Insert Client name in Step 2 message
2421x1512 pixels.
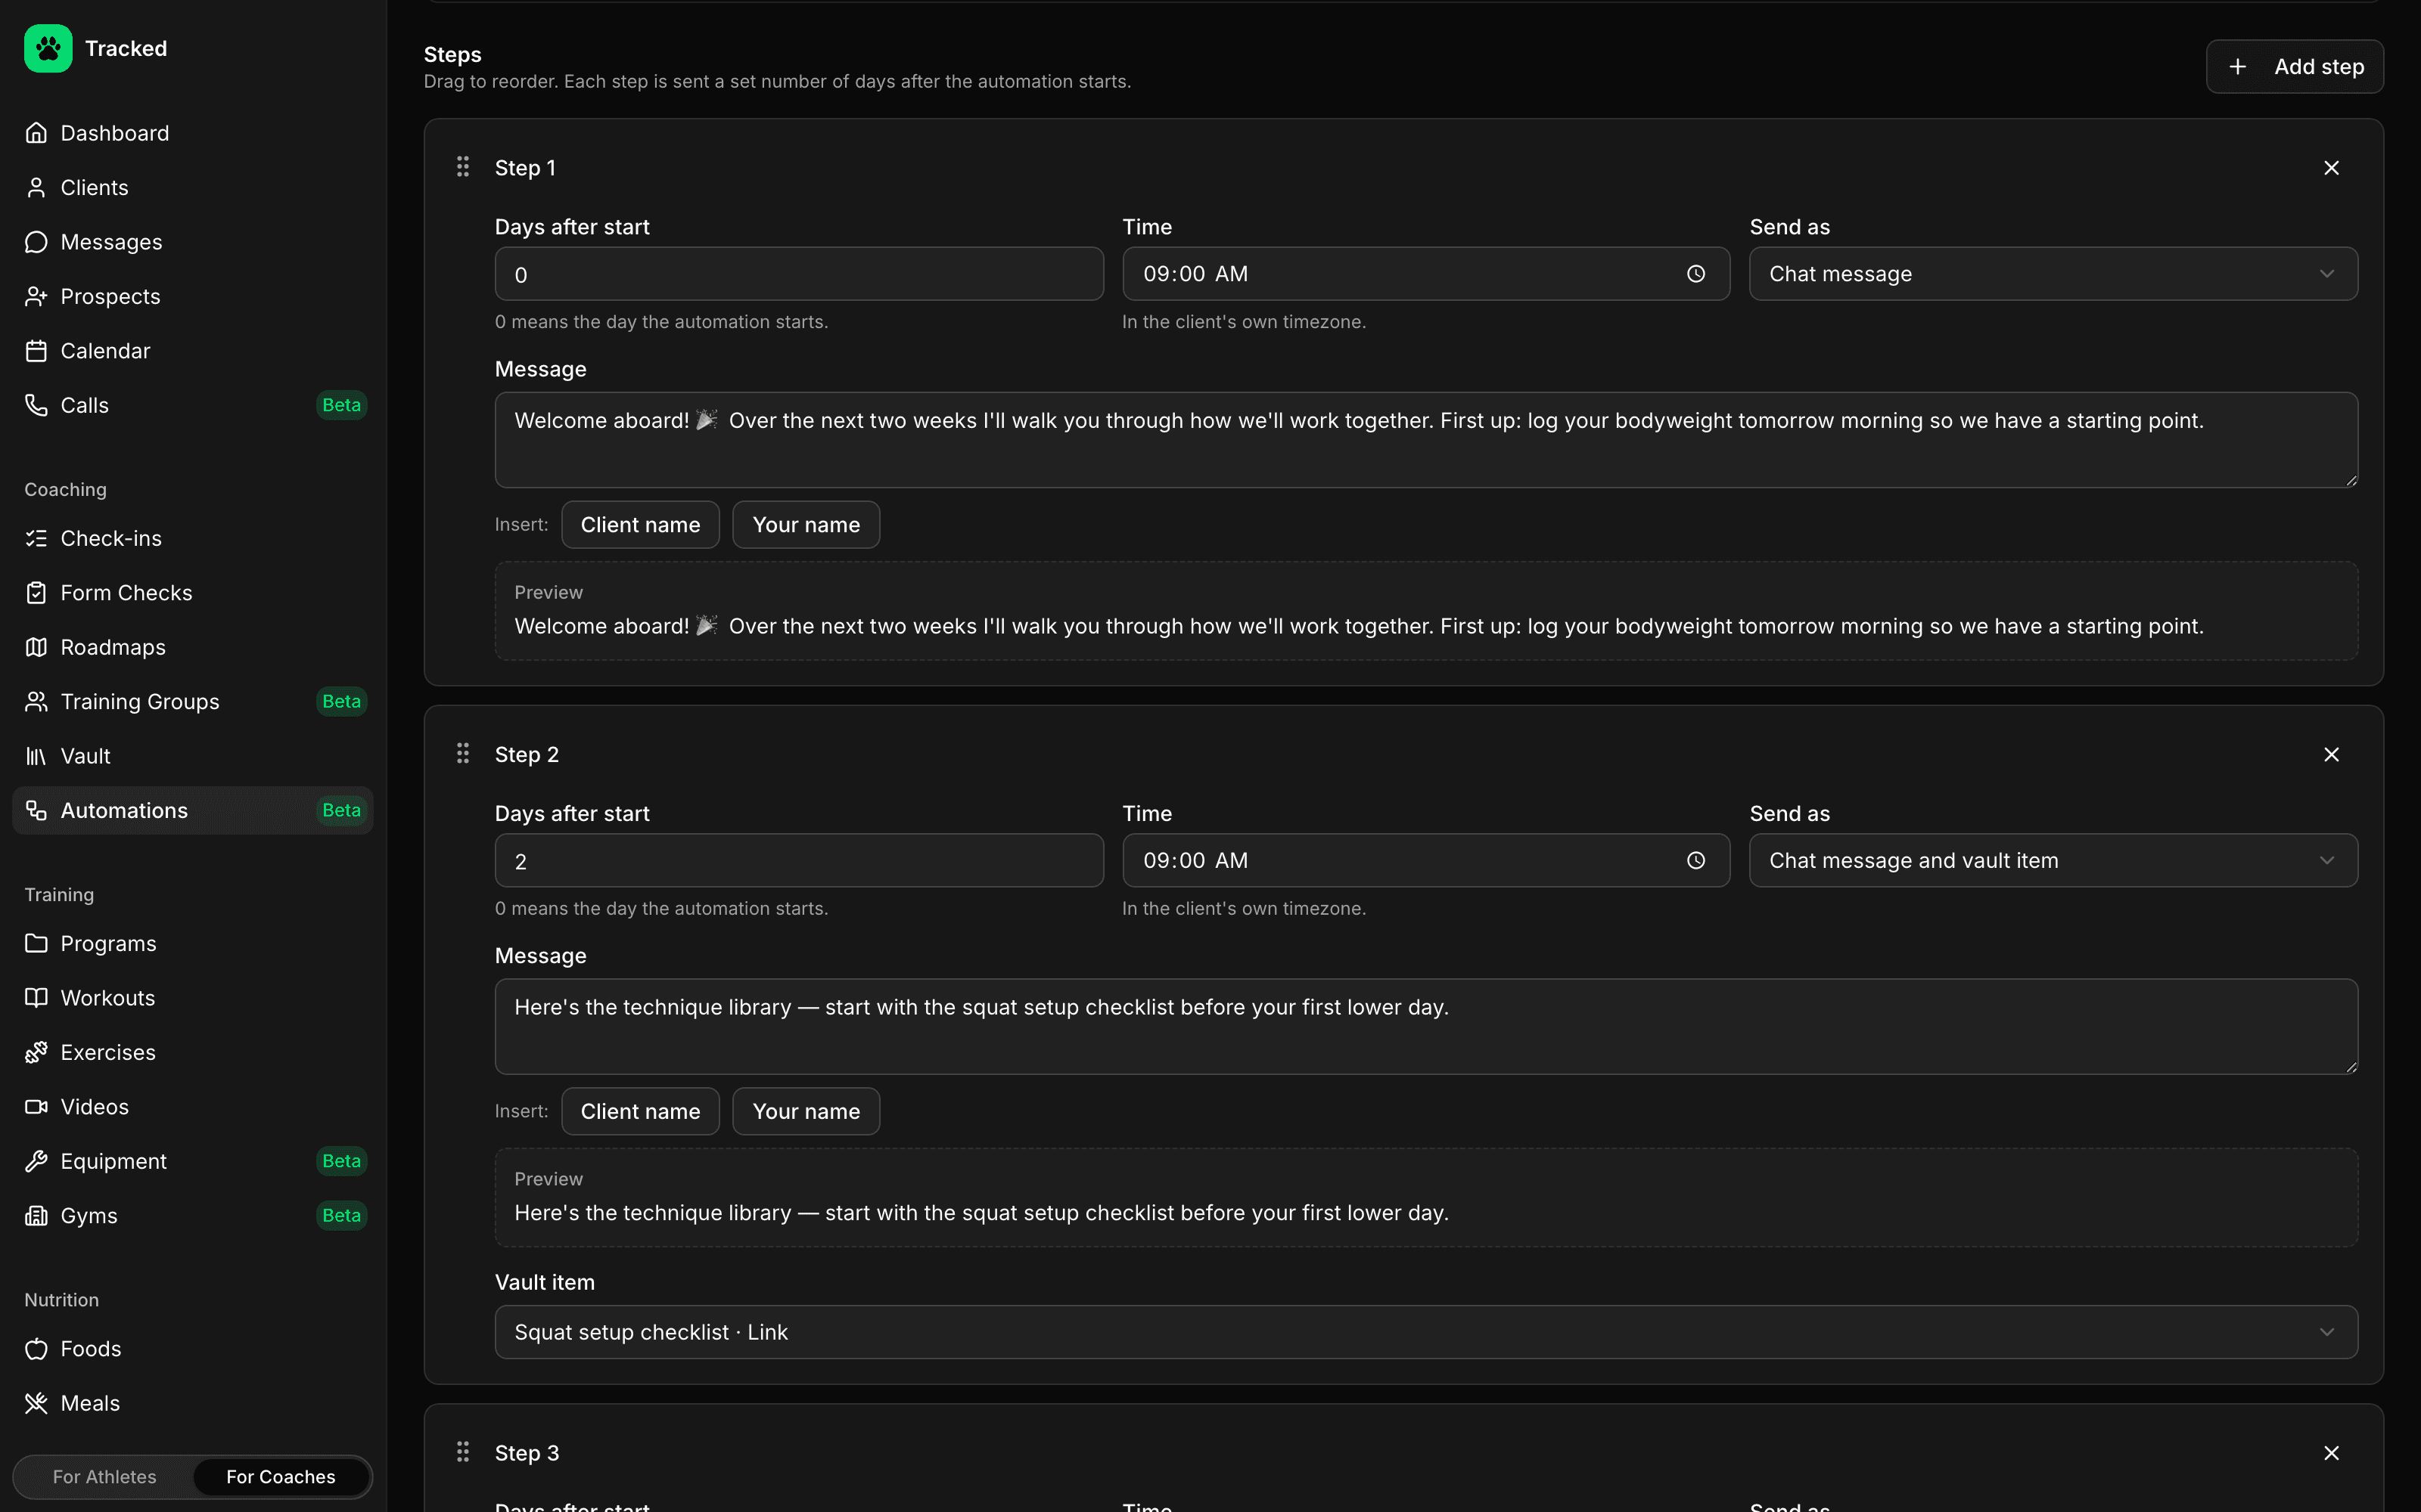tap(640, 1111)
